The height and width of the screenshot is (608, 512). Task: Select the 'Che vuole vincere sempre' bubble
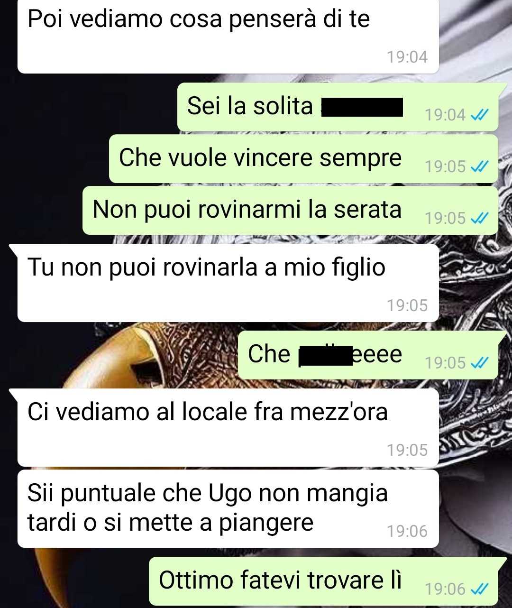[303, 159]
